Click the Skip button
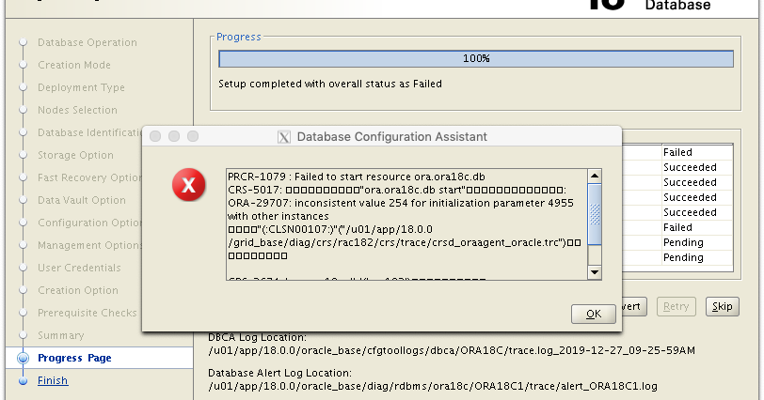 pos(722,306)
